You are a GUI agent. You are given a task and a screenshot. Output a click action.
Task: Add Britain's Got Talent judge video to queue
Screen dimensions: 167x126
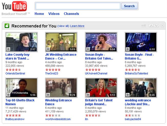[88, 95]
